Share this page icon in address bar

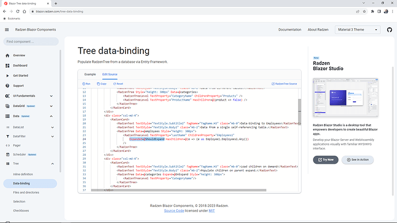click(357, 11)
